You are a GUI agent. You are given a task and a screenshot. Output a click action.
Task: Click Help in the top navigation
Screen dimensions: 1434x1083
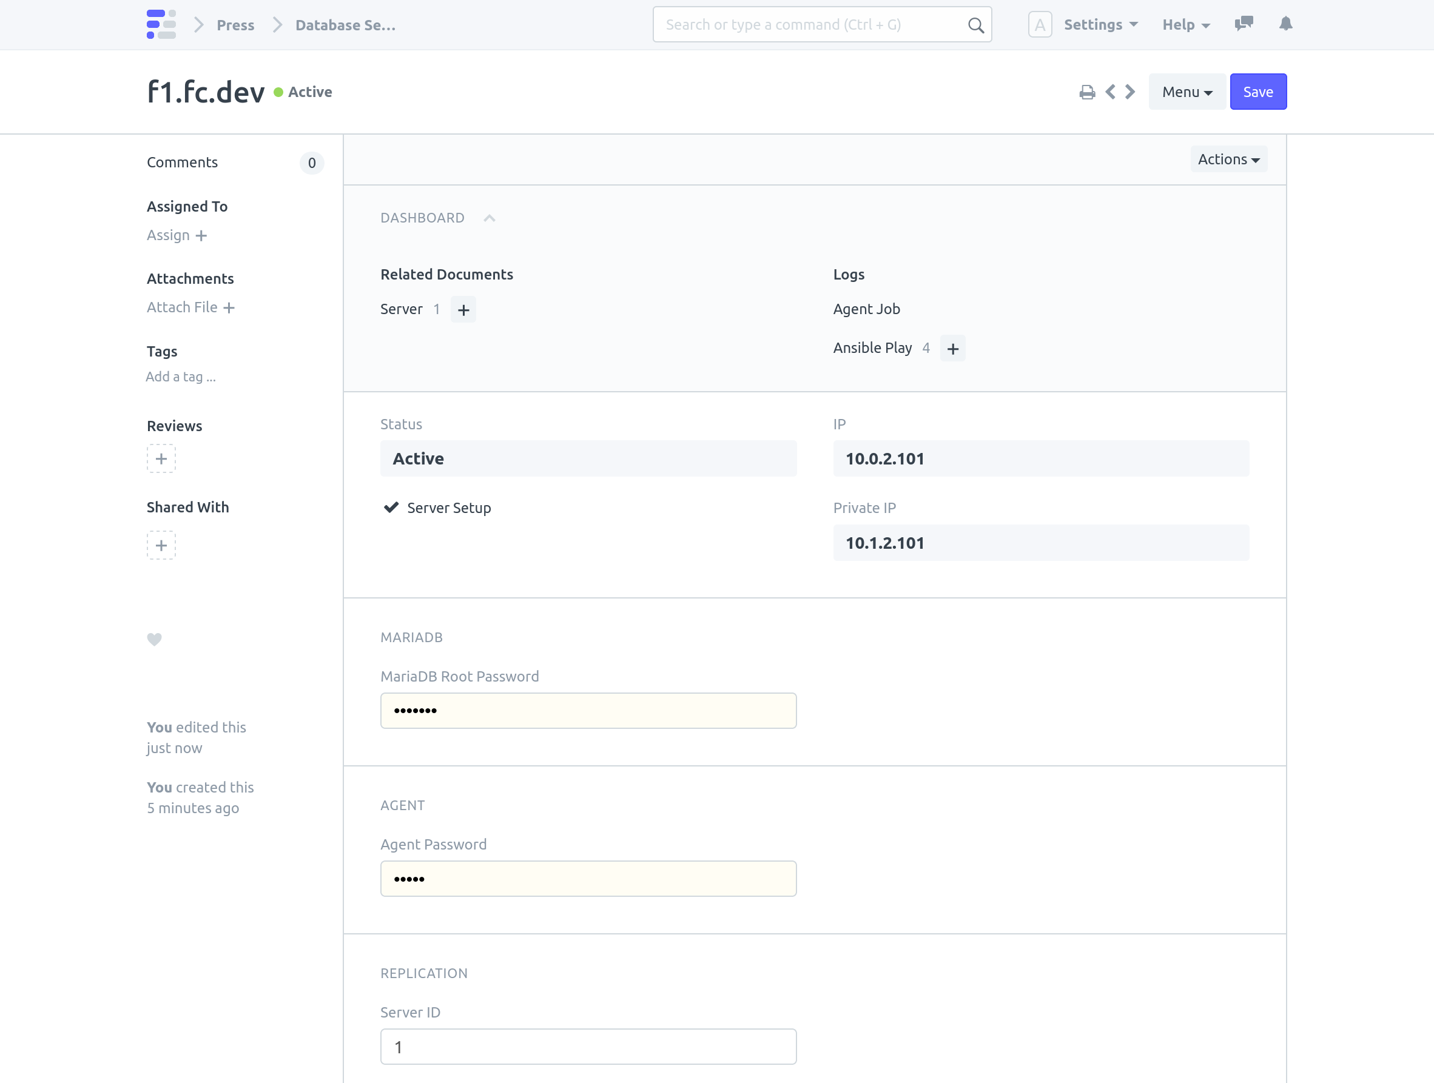coord(1186,24)
